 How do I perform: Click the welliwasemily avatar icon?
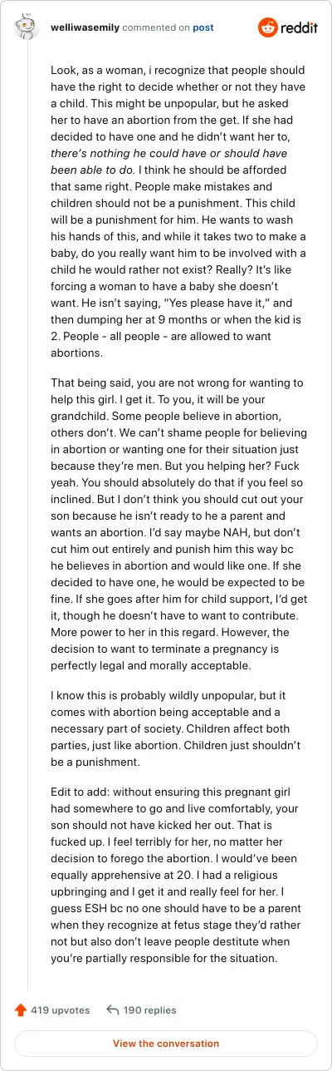28,27
